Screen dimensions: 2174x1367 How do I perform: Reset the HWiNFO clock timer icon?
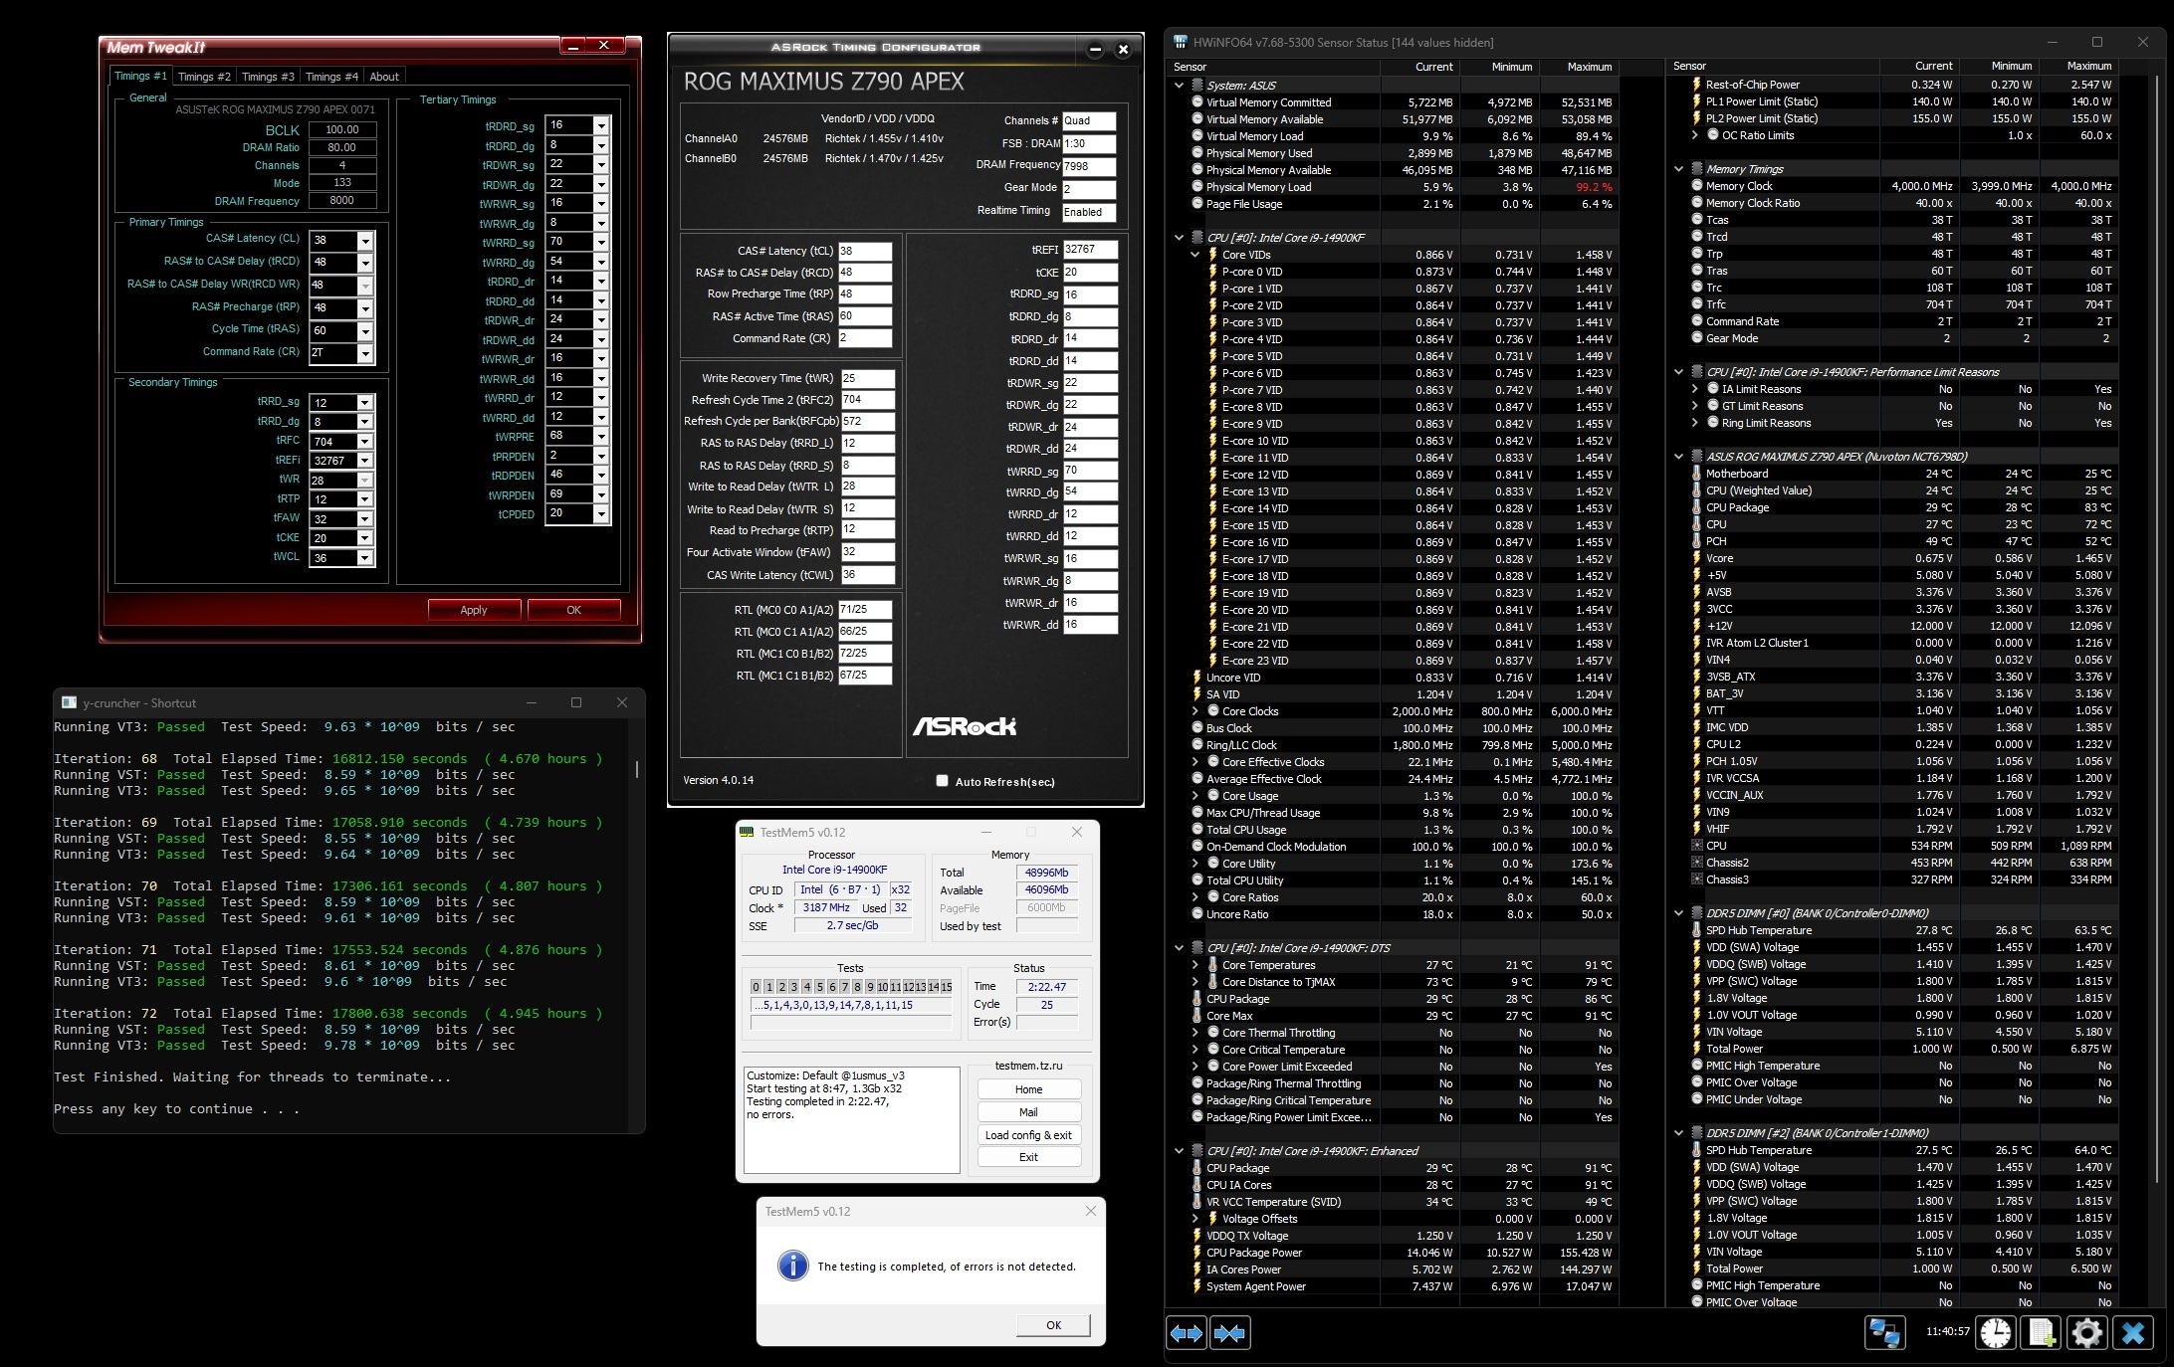tap(1995, 1332)
